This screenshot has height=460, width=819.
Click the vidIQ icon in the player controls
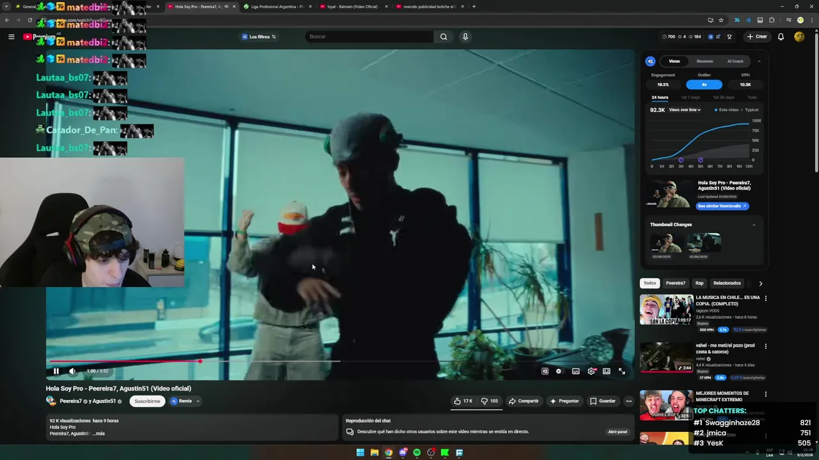coord(545,371)
